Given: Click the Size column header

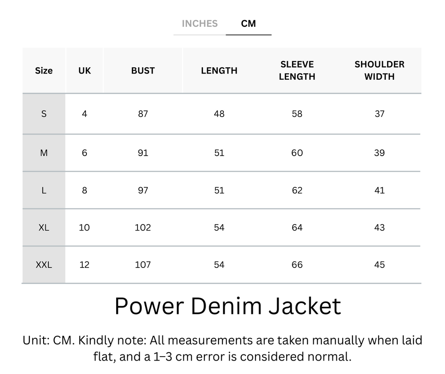Looking at the screenshot, I should pos(44,70).
